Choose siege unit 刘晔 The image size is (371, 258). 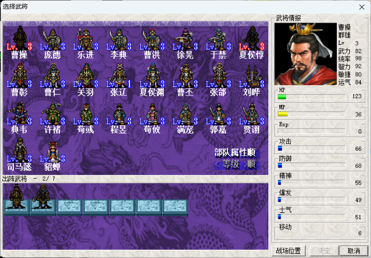point(251,80)
